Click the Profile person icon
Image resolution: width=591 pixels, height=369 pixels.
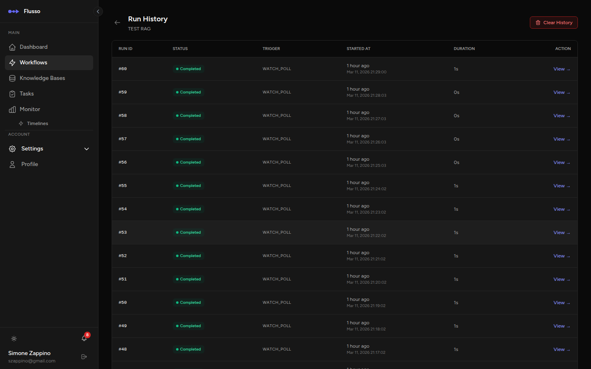[12, 164]
